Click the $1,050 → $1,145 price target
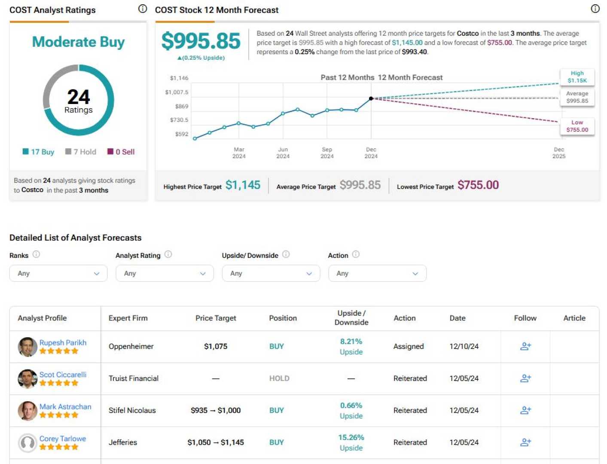 (216, 443)
